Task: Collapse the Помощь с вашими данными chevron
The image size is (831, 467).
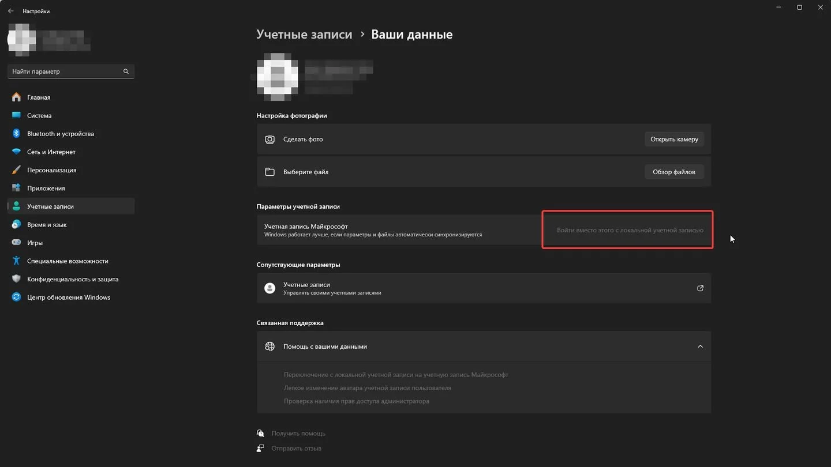Action: pyautogui.click(x=700, y=347)
